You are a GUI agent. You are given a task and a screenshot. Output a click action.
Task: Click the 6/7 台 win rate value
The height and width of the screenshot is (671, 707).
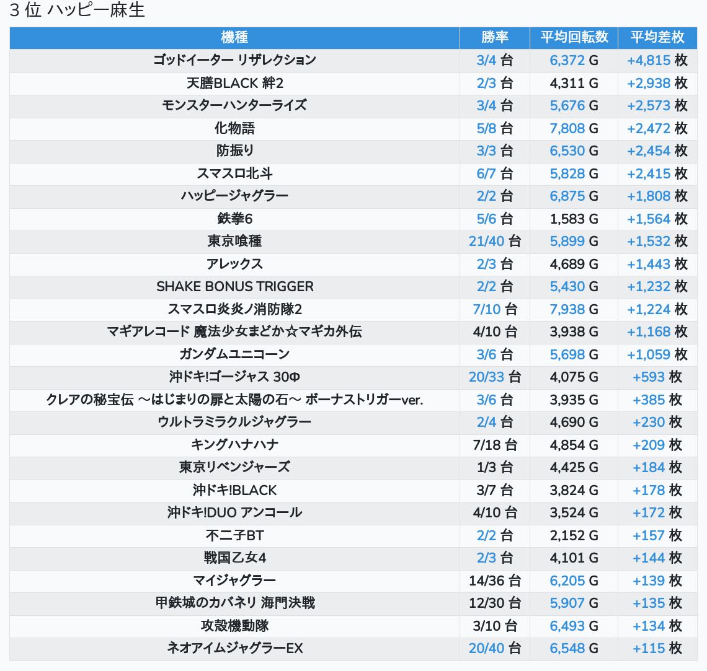(x=494, y=173)
